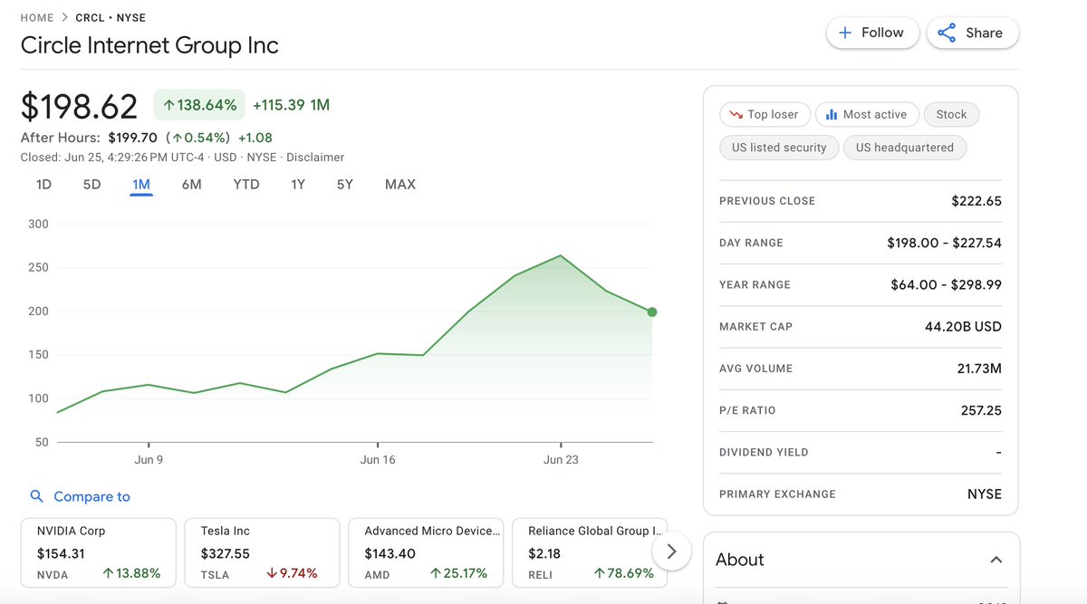
Task: Click the $198.62 current price
Action: (80, 107)
